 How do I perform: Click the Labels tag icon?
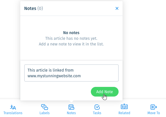(x=45, y=107)
